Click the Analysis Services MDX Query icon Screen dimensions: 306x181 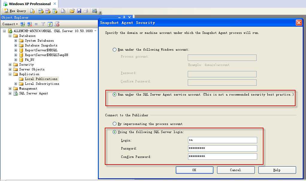click(x=41, y=11)
